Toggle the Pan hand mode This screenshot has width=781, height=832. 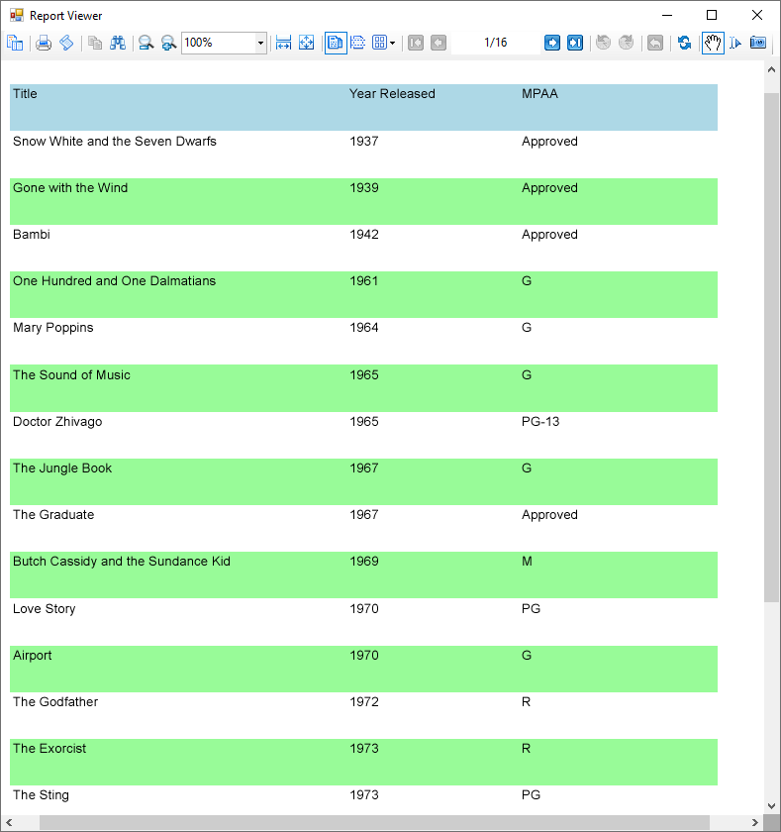713,43
